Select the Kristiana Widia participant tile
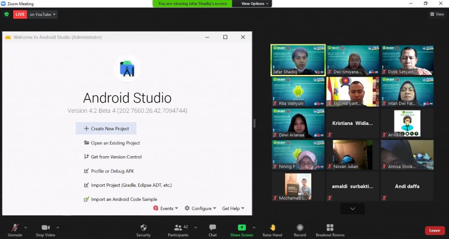 353,123
